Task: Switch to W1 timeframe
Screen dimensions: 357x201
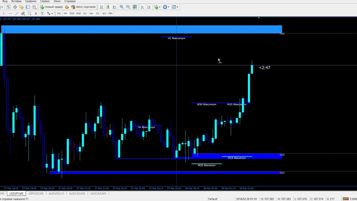Action: coord(104,13)
